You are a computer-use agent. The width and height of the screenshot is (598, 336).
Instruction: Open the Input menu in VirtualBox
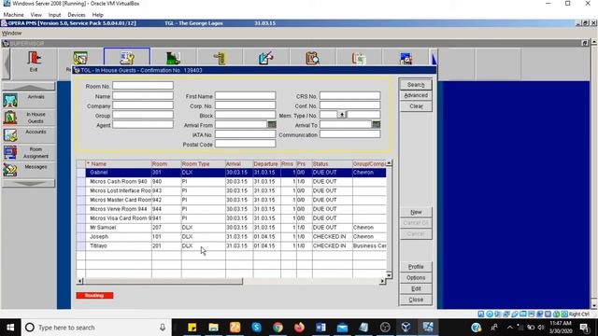point(54,15)
